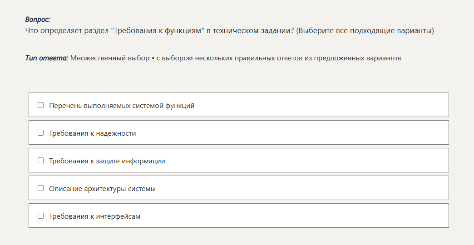This screenshot has width=474, height=245.
Task: Click the 'Вопрос:' heading
Action: (x=38, y=20)
